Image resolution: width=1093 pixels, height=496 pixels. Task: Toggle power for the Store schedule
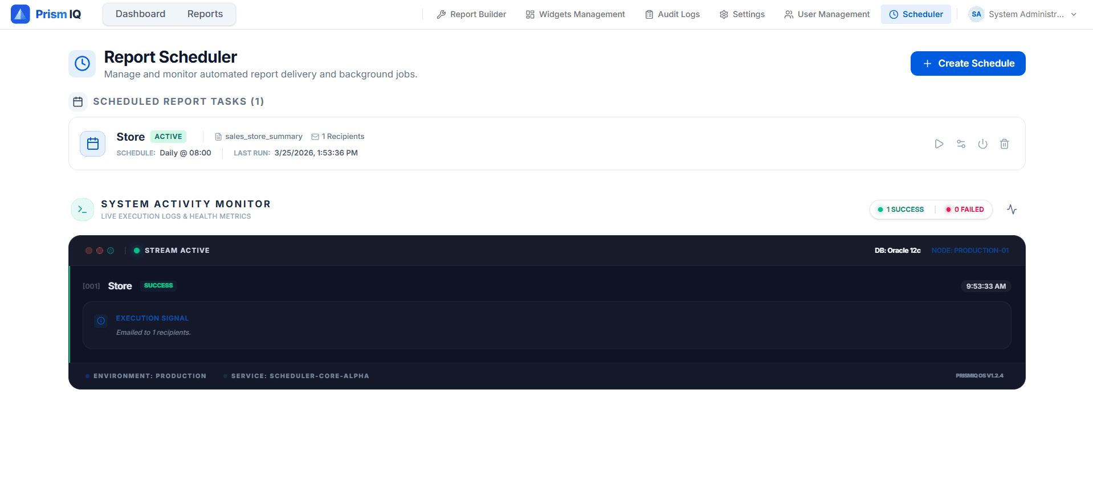982,144
